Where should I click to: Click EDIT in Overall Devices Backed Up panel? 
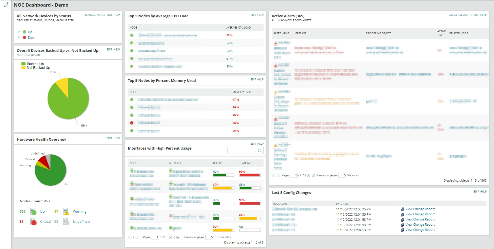(109, 50)
